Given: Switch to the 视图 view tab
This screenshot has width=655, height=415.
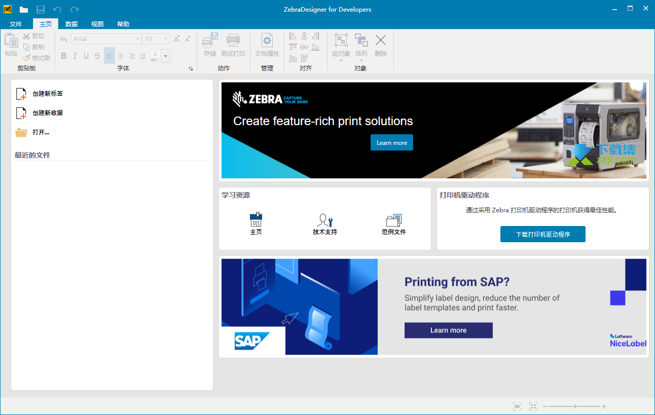Looking at the screenshot, I should pos(97,24).
